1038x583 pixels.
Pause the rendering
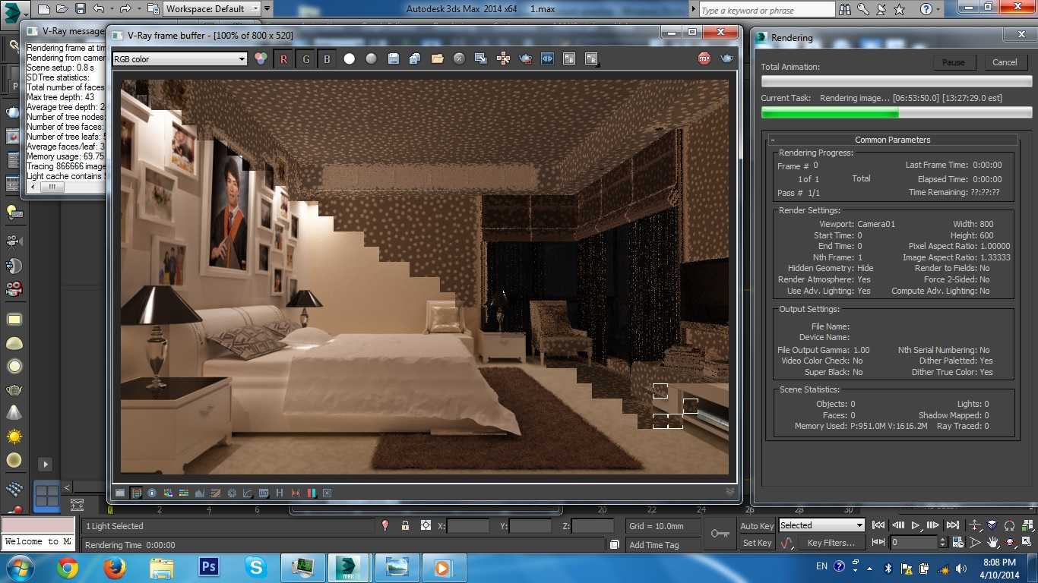click(954, 62)
